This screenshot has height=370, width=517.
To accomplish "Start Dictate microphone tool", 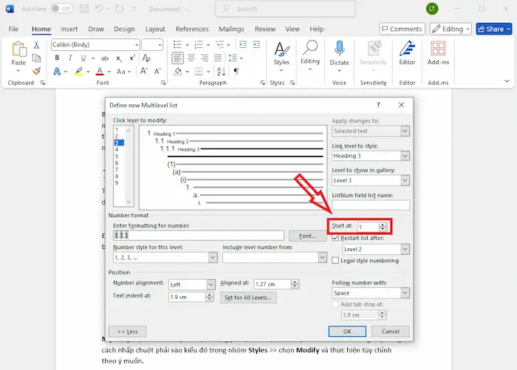I will click(x=339, y=52).
